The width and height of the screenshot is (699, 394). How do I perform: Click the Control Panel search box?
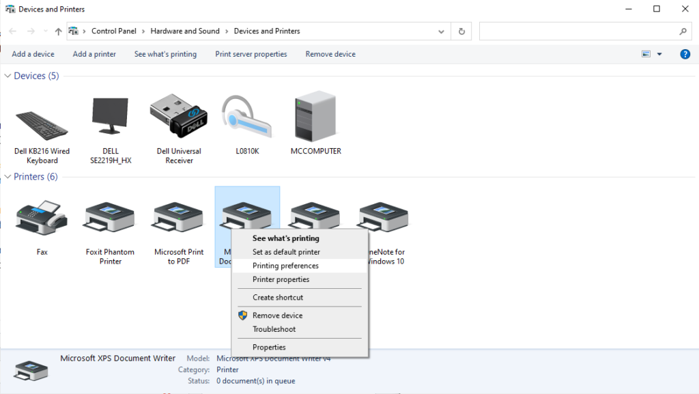pos(579,31)
